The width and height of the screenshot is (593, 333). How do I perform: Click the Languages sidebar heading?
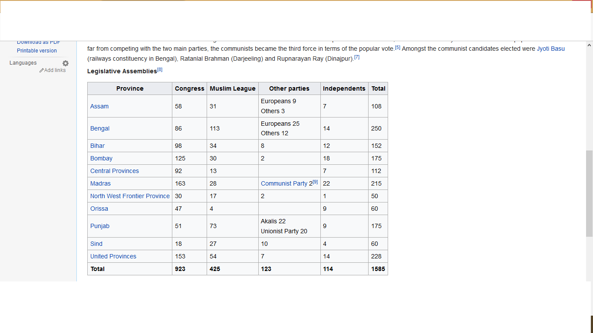[x=23, y=63]
